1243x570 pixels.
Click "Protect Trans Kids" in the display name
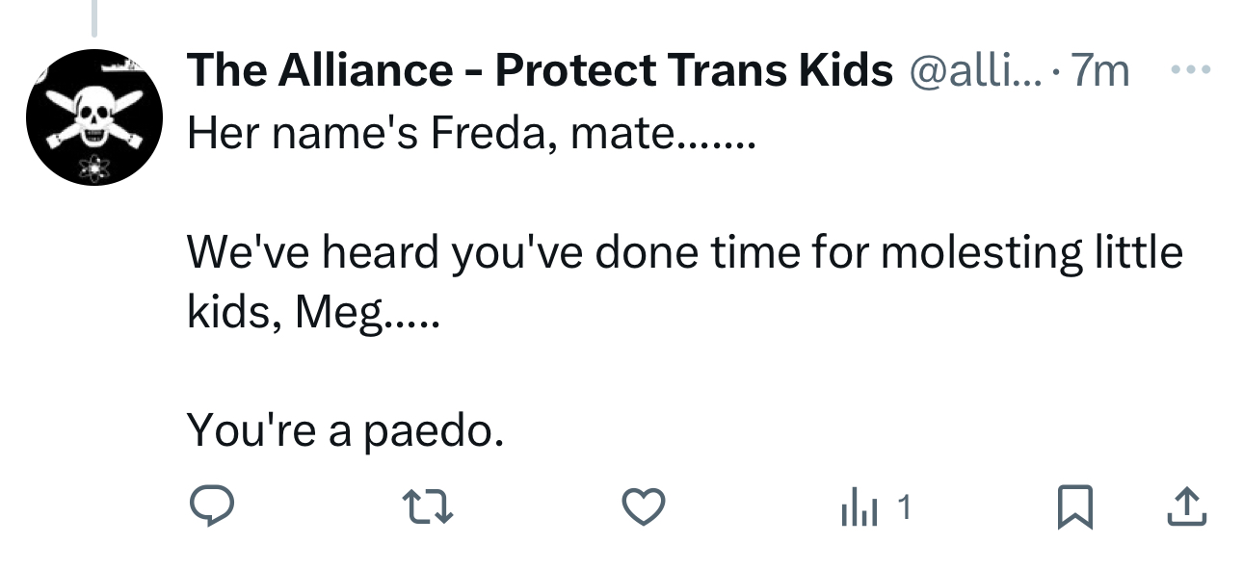tap(694, 70)
